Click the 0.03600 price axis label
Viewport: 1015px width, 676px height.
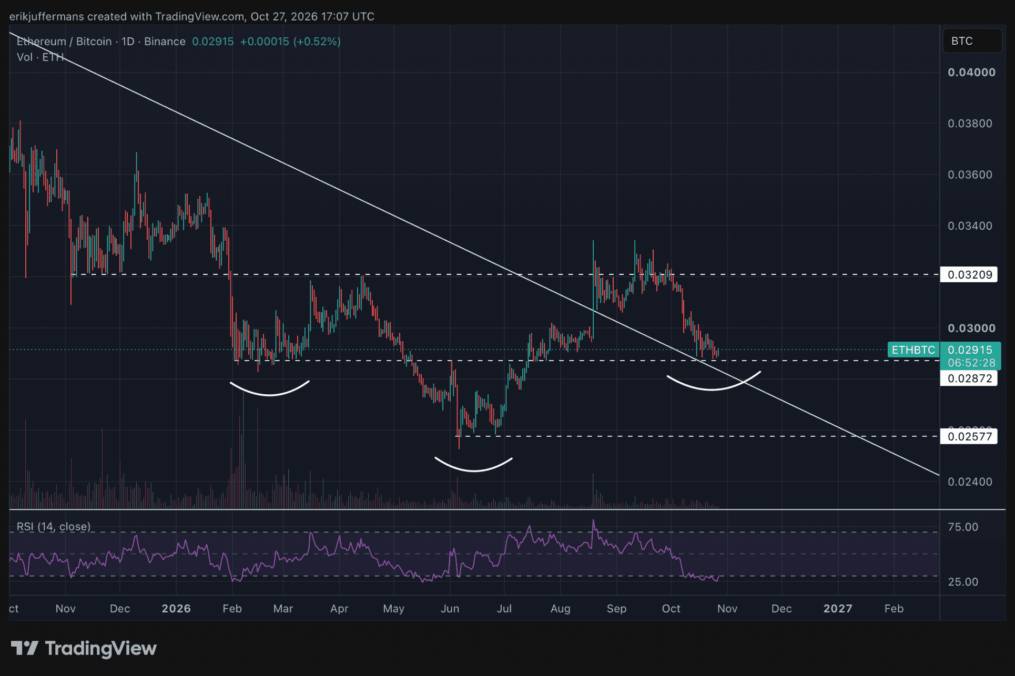[970, 175]
